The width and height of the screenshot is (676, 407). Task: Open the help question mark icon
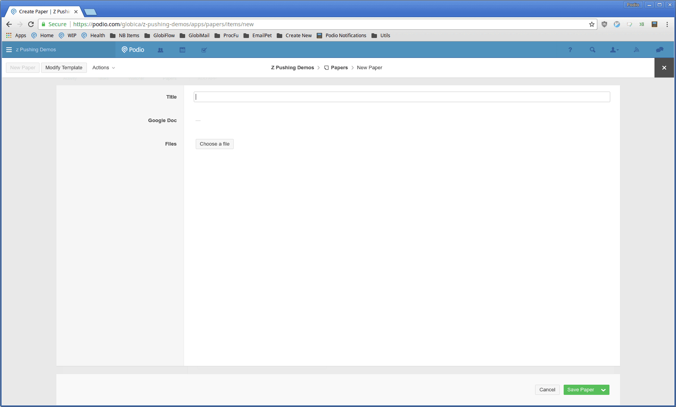tap(570, 50)
